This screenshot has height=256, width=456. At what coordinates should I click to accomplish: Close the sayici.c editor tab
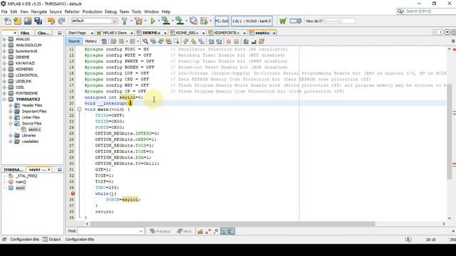[x=274, y=33]
